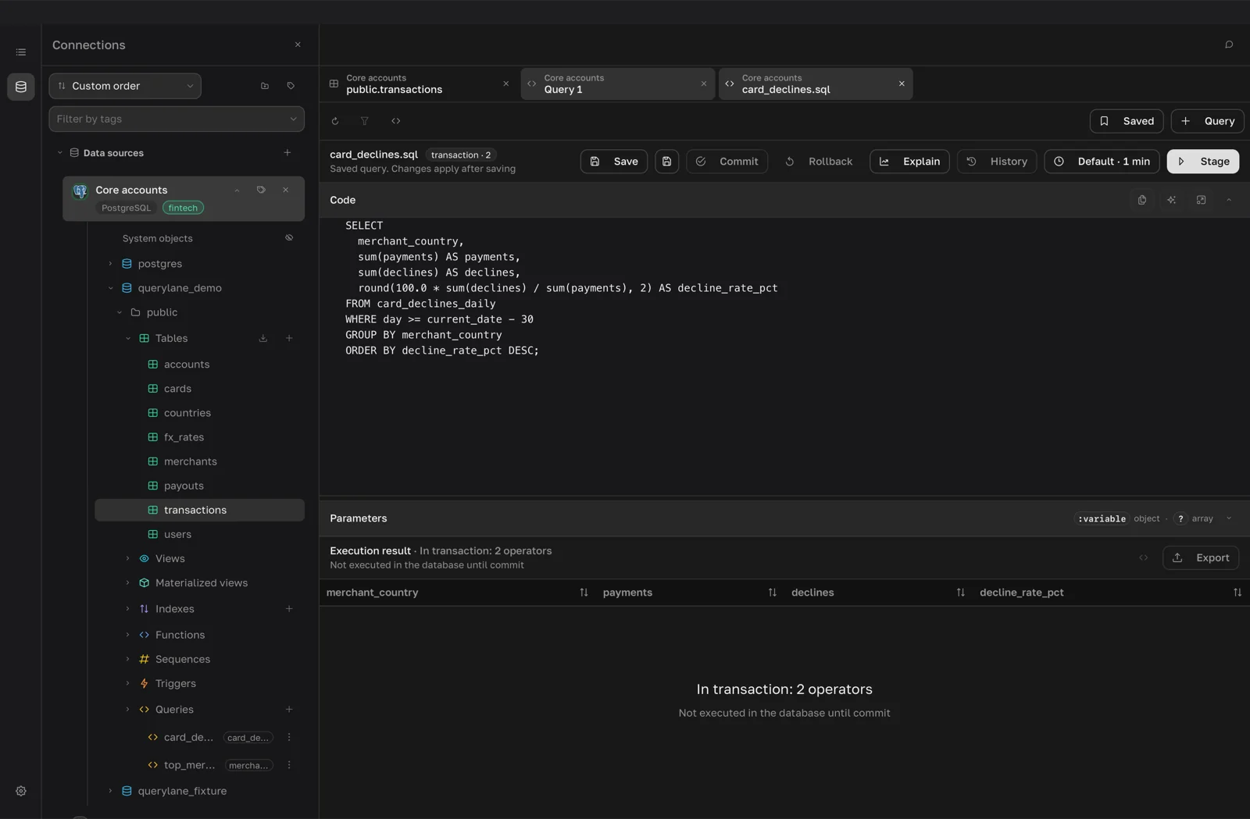Close the Query 1 tab
The height and width of the screenshot is (819, 1250).
click(704, 84)
